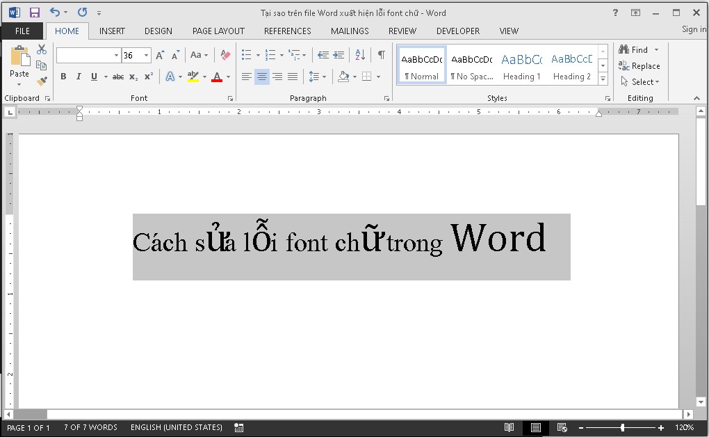709x437 pixels.
Task: Copy selection using the Copy icon
Action: click(42, 65)
